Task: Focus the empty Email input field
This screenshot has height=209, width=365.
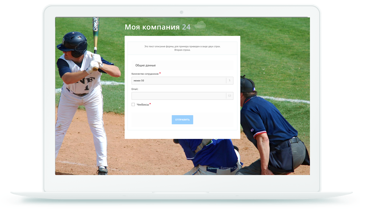Action: (x=178, y=96)
